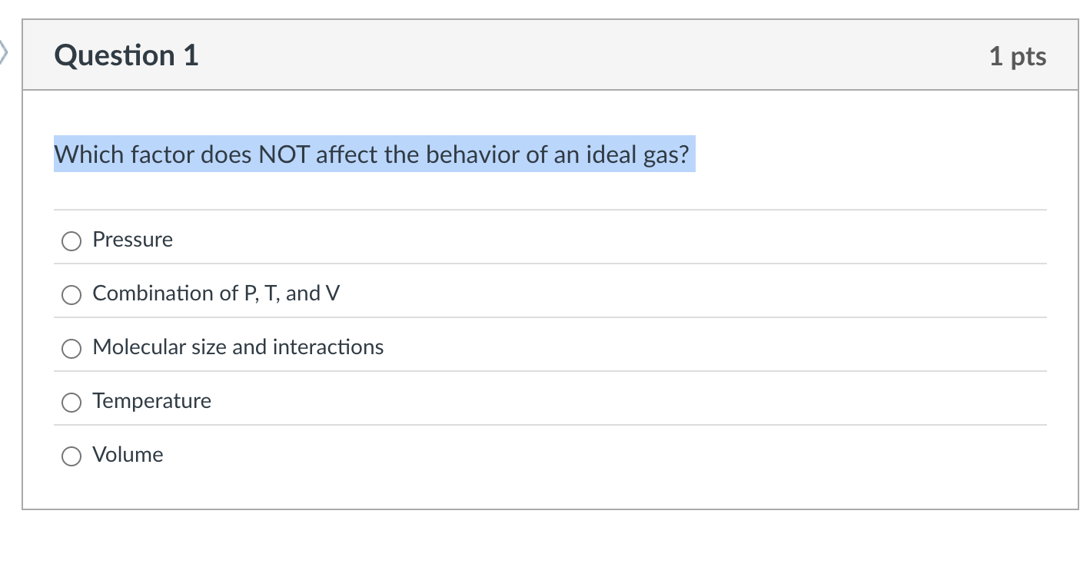Viewport: 1090px width, 587px height.
Task: Choose Combination of P, T, and V
Action: [71, 294]
